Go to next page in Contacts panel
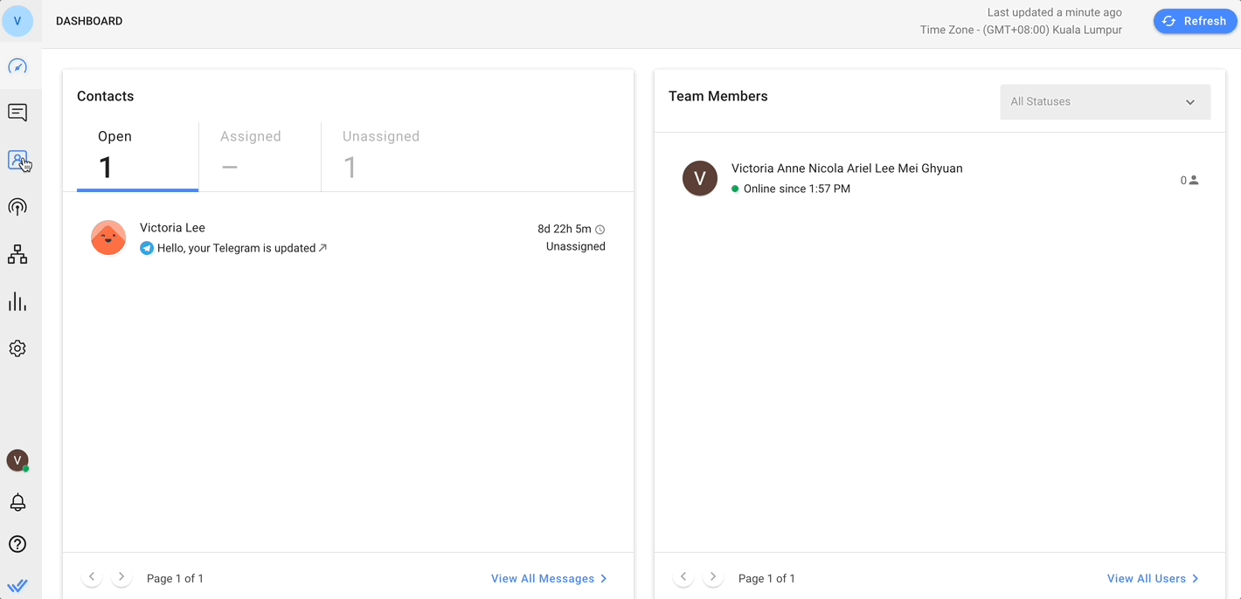The height and width of the screenshot is (599, 1241). 121,577
